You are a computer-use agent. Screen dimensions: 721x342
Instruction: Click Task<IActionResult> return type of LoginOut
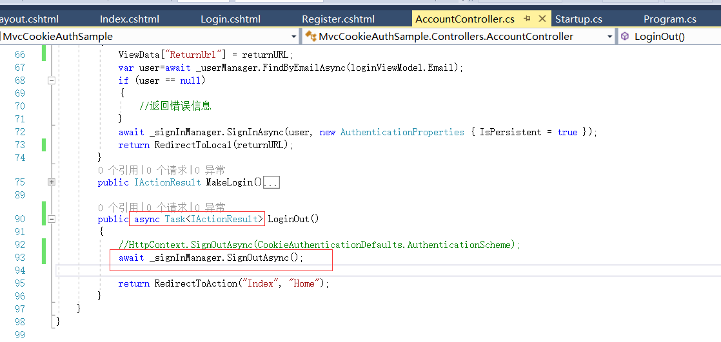coord(214,219)
